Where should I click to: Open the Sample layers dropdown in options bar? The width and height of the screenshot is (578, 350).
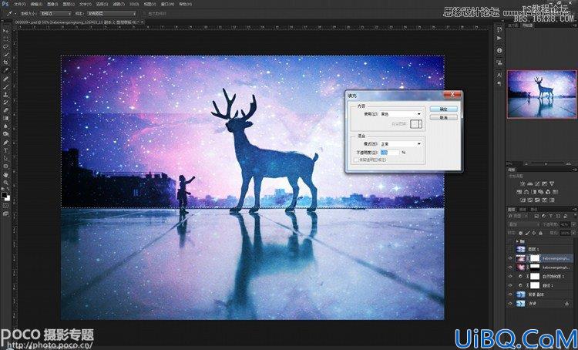click(x=111, y=14)
